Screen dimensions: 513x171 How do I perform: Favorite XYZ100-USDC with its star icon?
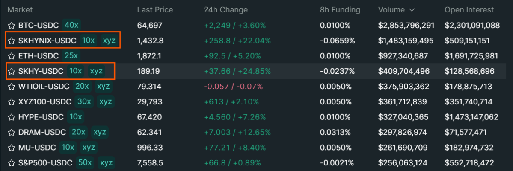click(x=12, y=102)
